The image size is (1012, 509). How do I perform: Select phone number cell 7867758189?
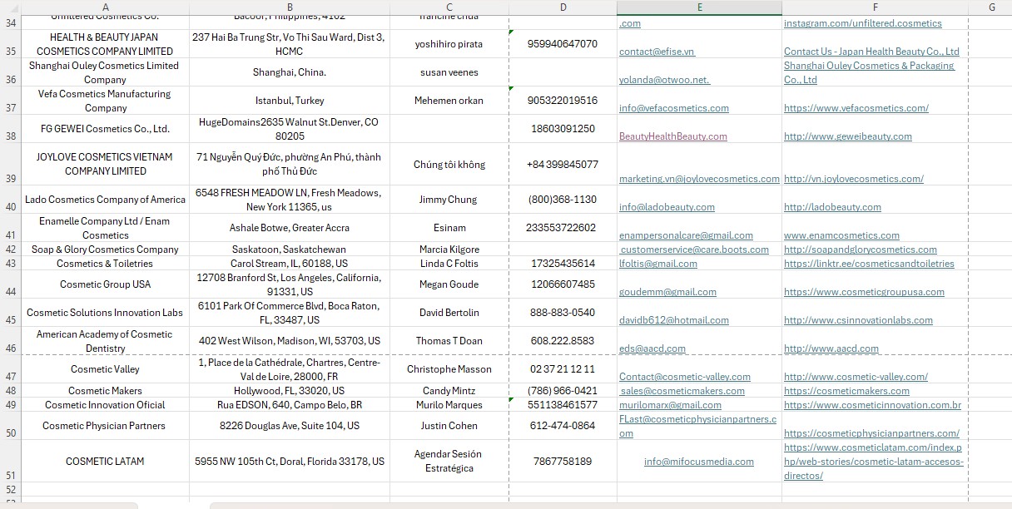(563, 462)
